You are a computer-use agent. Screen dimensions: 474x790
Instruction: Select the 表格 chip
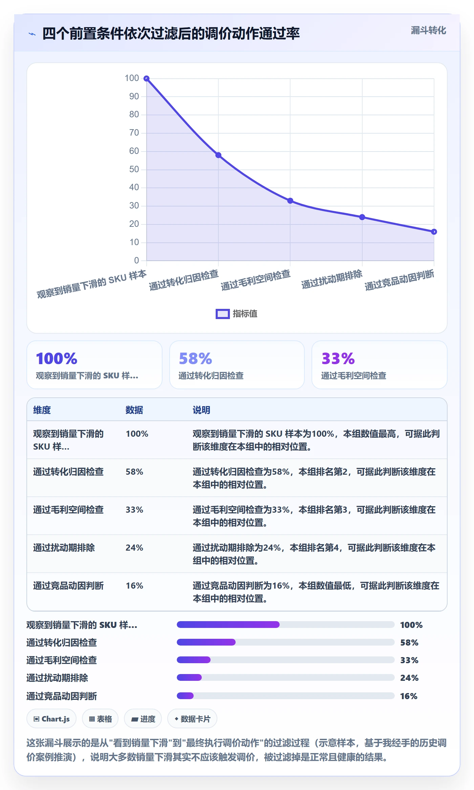[100, 719]
